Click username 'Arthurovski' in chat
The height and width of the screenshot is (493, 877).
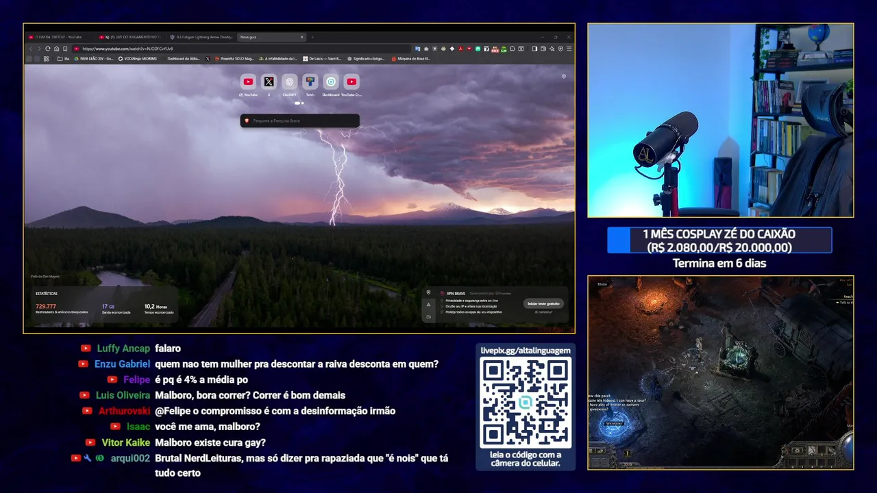124,411
